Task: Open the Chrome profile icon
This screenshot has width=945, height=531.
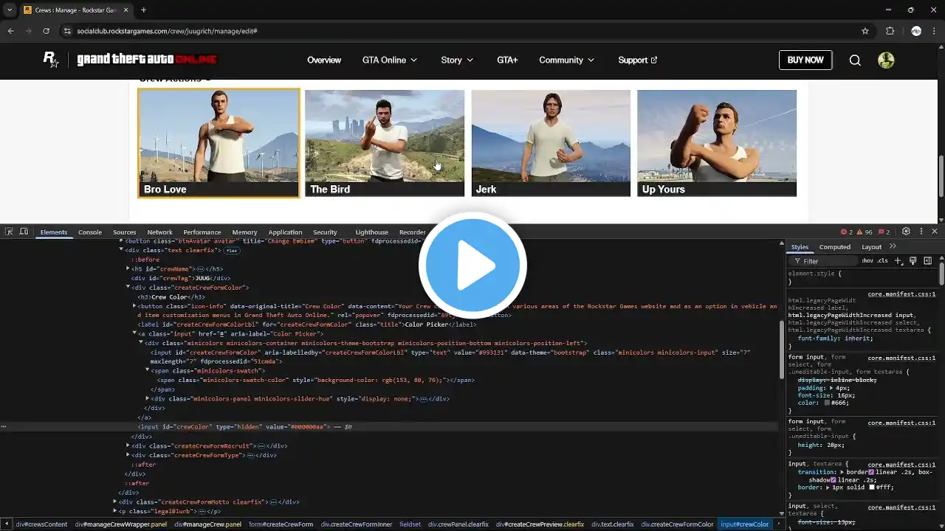Action: (x=916, y=31)
